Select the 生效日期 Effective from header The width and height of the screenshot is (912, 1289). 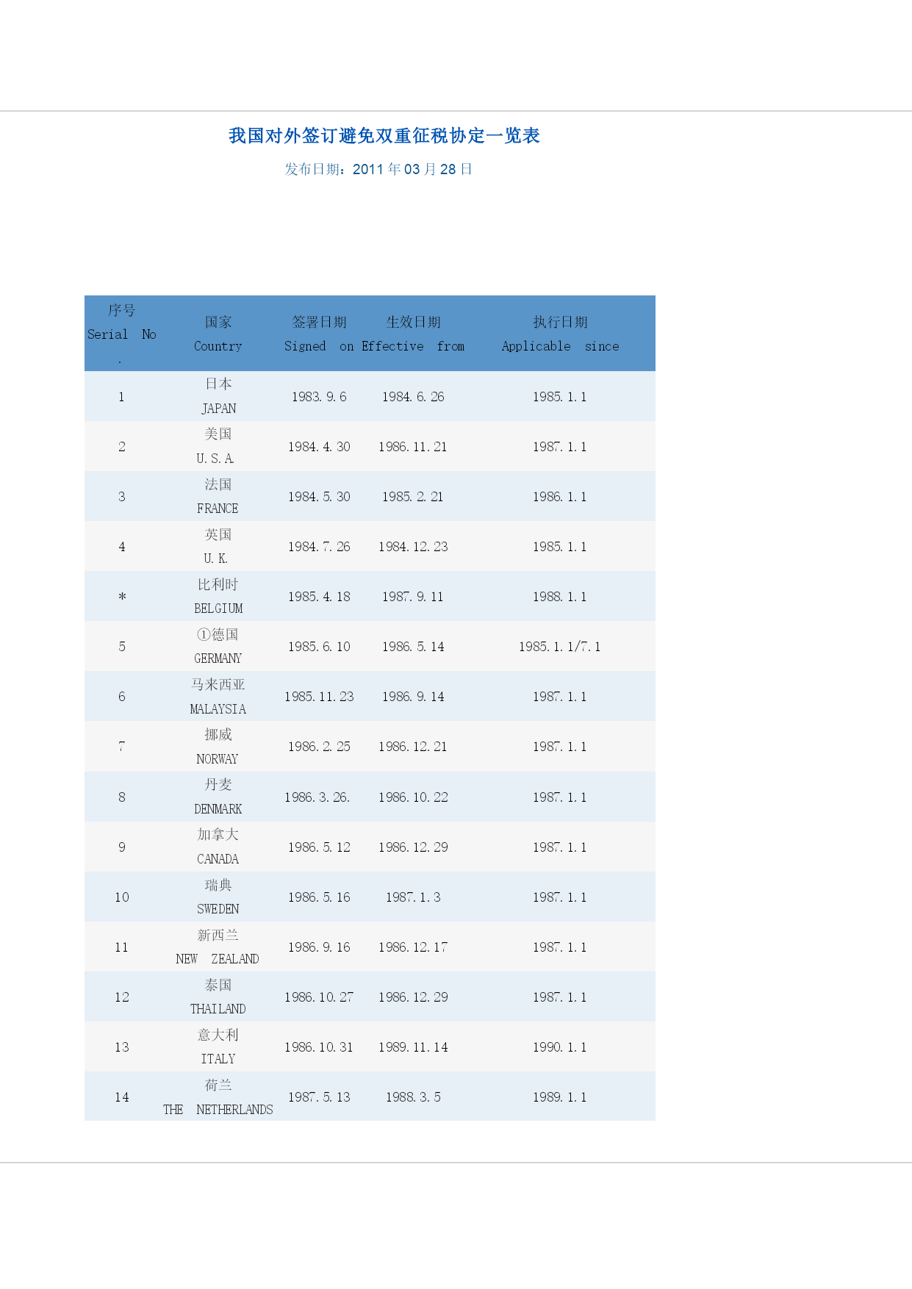413,334
